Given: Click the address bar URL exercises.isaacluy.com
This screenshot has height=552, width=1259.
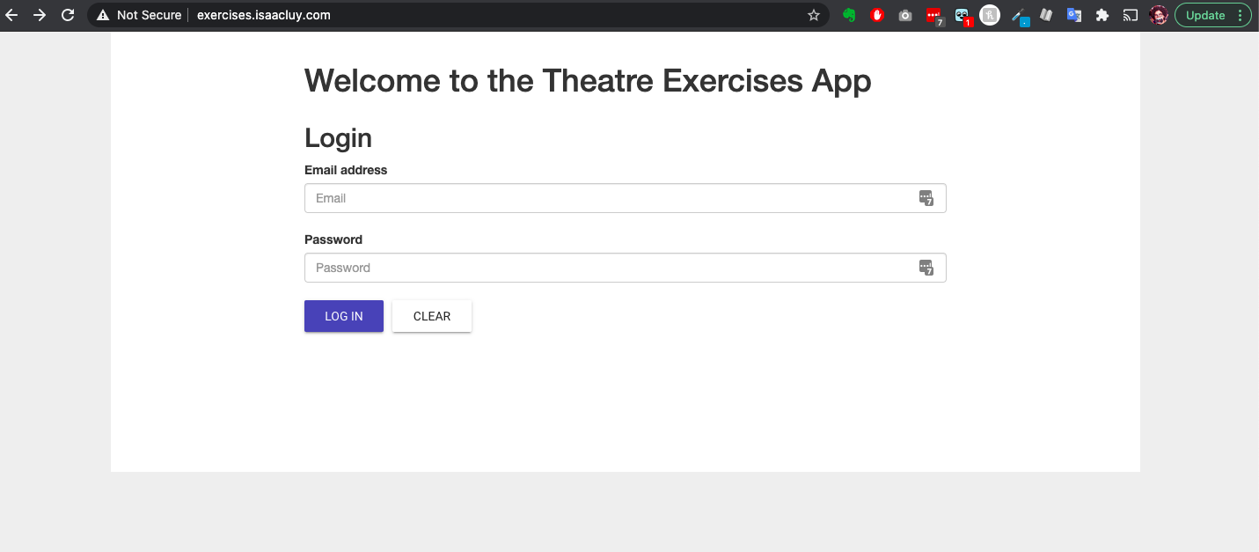Looking at the screenshot, I should point(264,15).
